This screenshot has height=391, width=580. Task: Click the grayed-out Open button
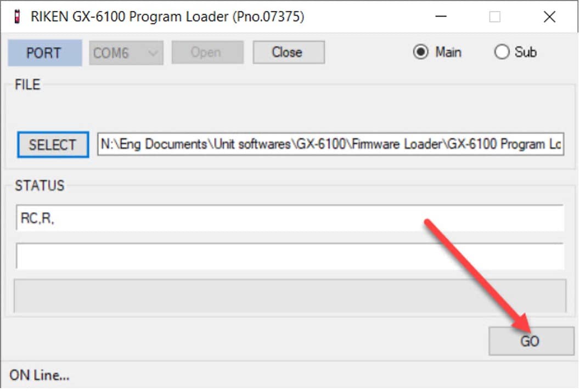[x=207, y=53]
